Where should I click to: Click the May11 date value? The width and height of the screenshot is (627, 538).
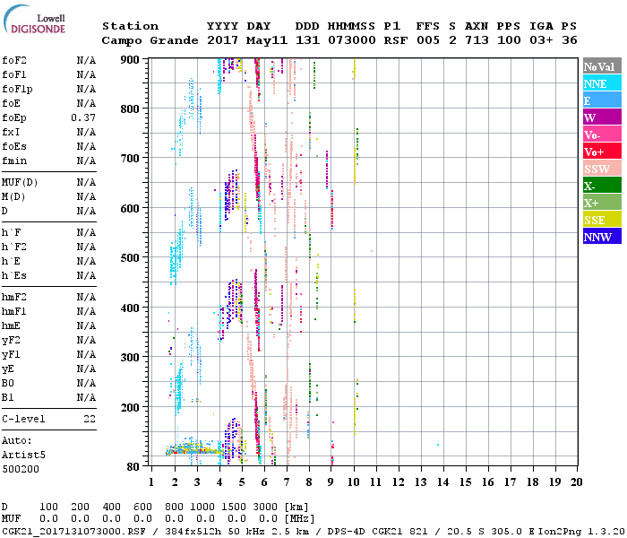pos(267,40)
